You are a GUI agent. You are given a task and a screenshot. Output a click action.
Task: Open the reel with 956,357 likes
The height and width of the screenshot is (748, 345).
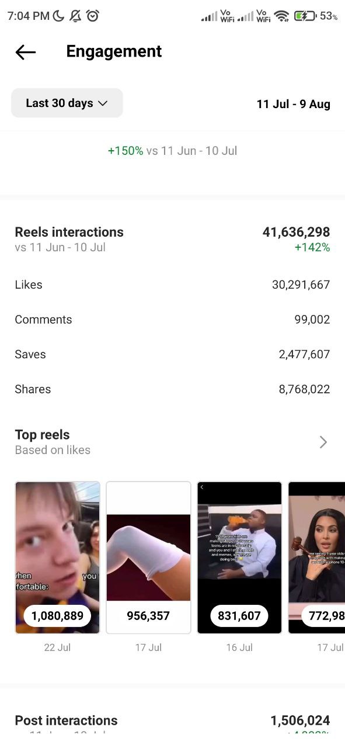[x=148, y=557]
